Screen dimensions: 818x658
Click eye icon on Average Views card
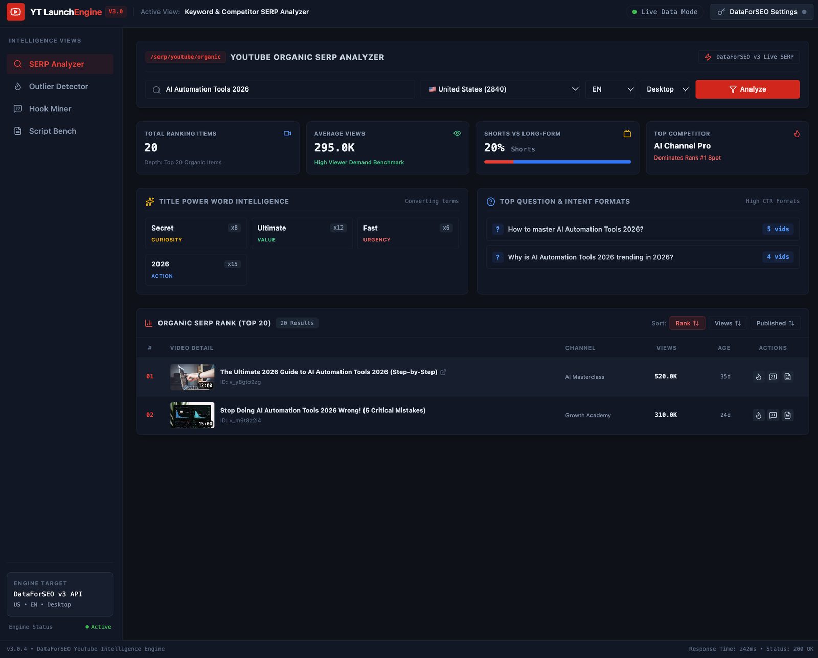457,133
